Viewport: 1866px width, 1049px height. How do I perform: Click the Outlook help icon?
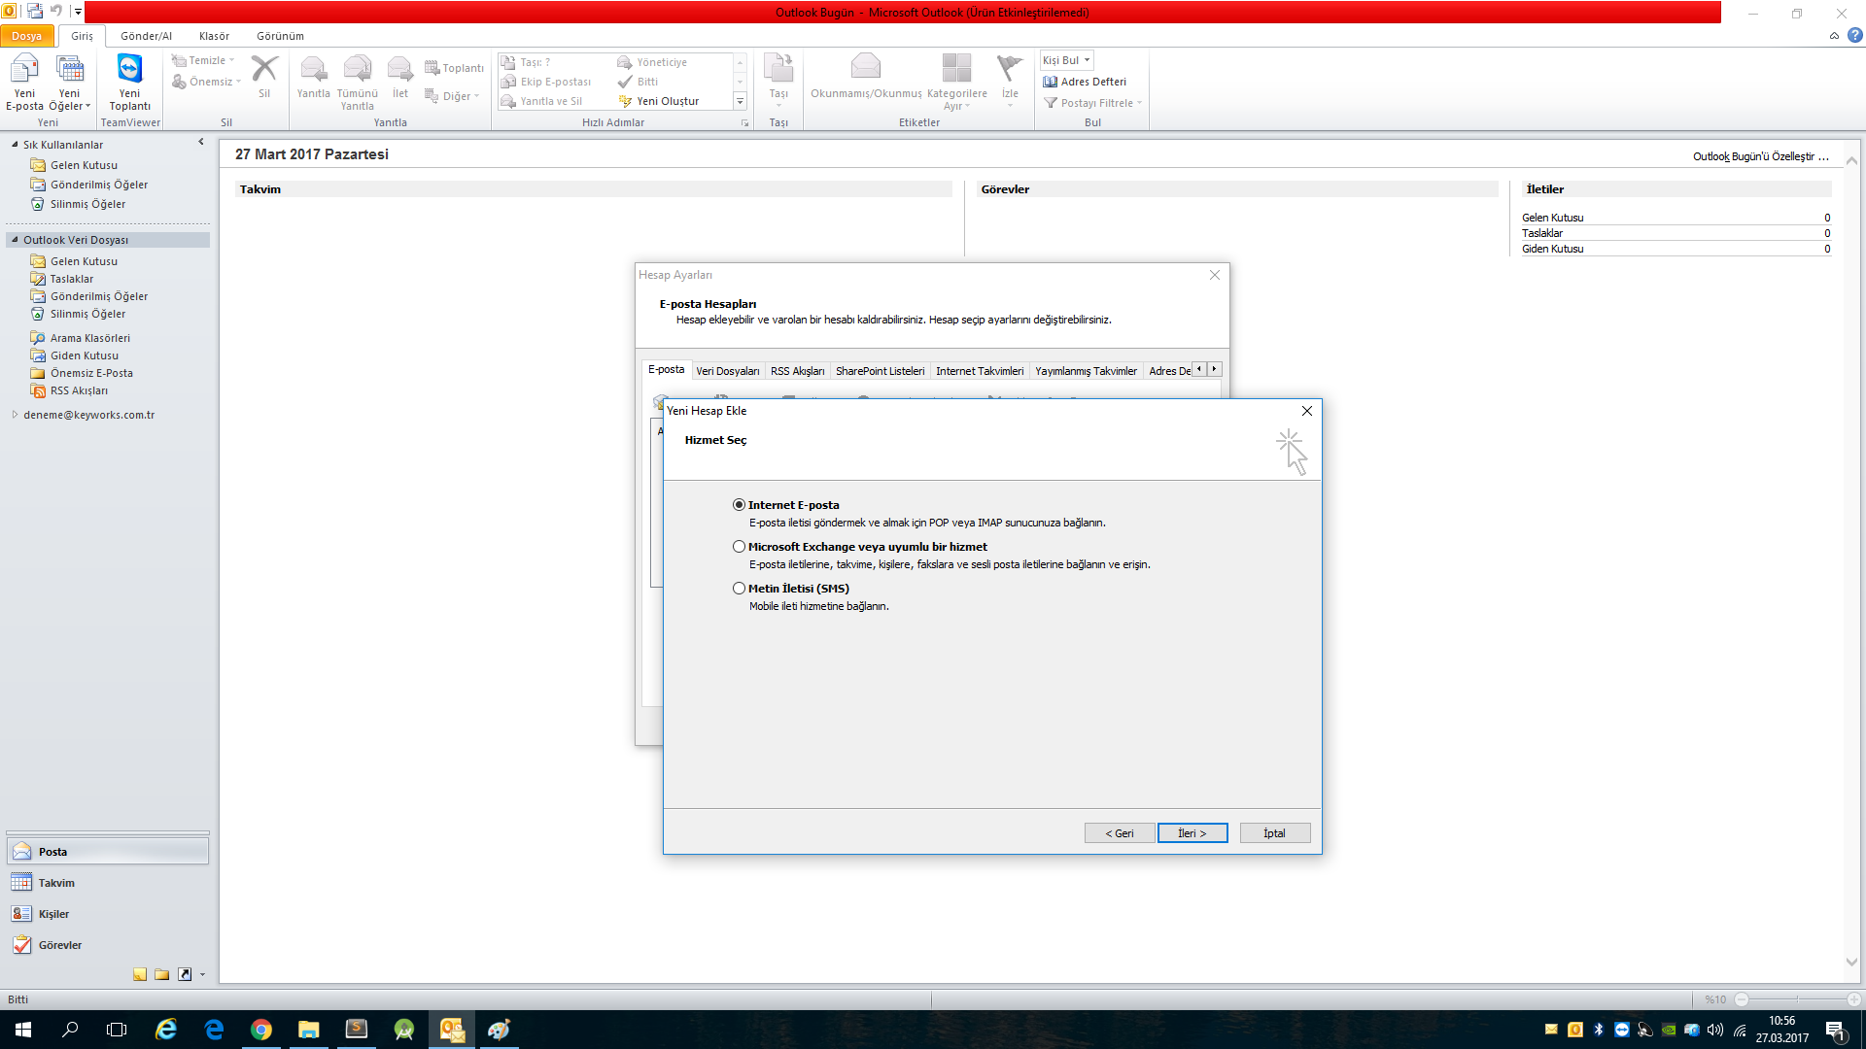1855,35
